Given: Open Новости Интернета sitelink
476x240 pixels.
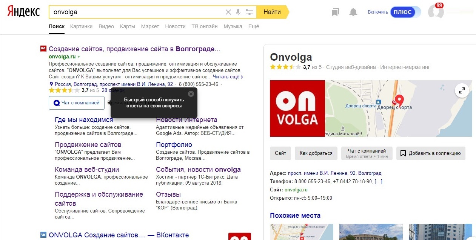Looking at the screenshot, I should (x=186, y=120).
